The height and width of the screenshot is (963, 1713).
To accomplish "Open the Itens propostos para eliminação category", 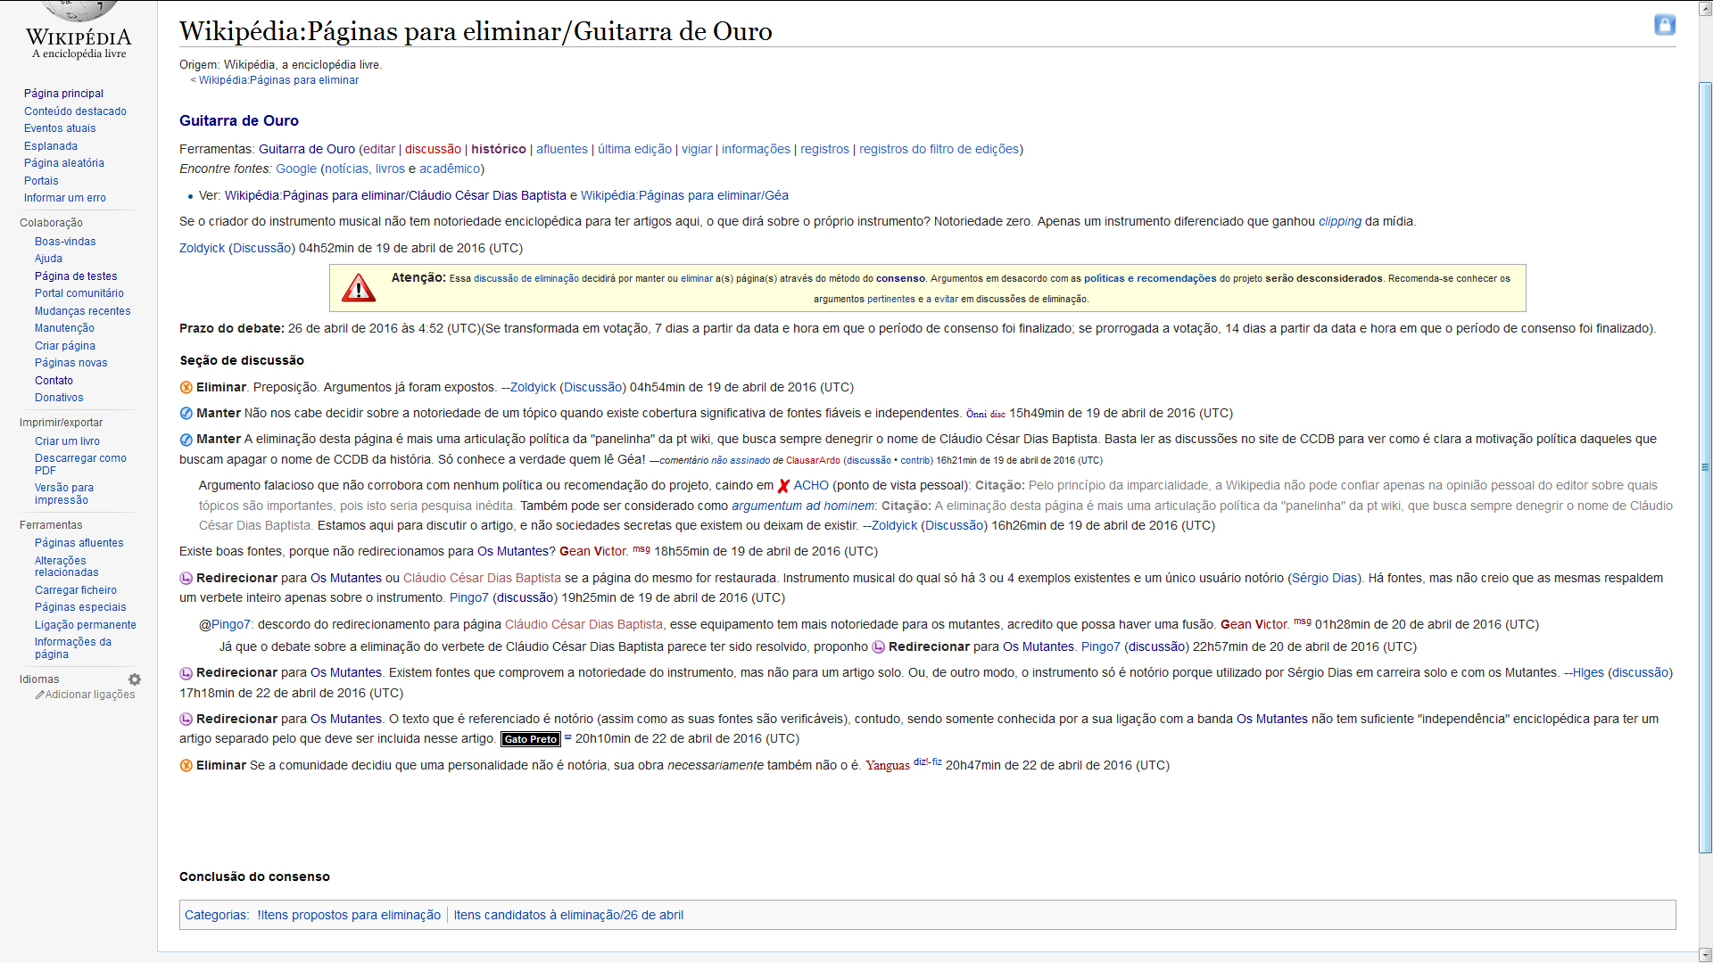I will coord(349,915).
